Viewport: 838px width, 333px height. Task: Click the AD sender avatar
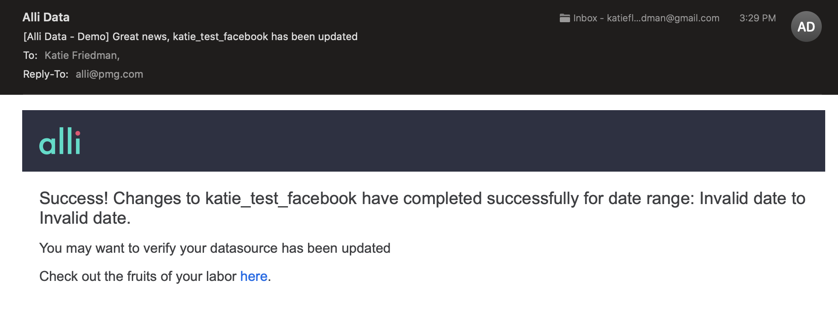[806, 26]
